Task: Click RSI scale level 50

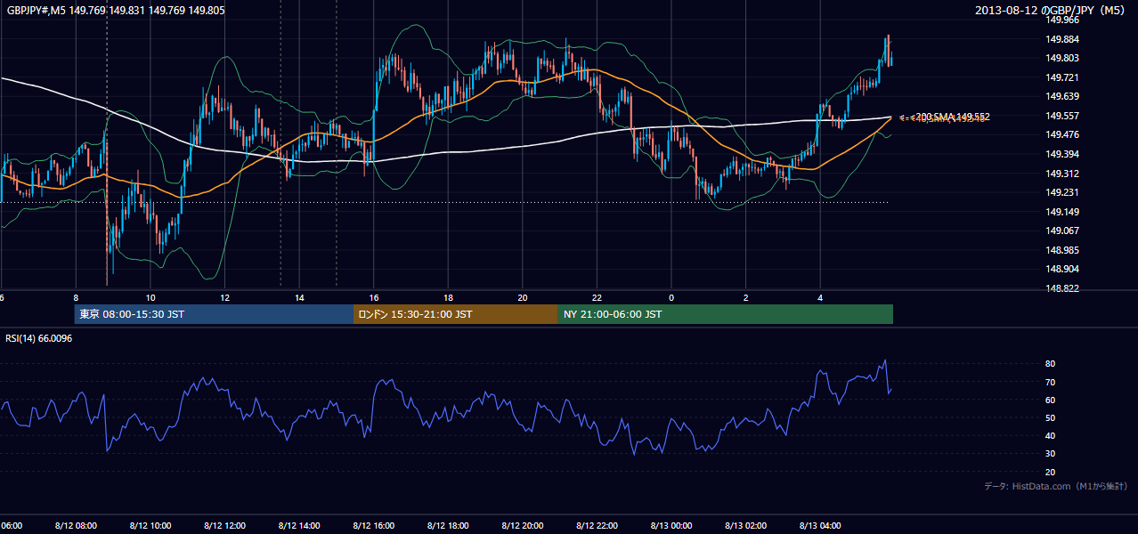Action: click(1050, 417)
